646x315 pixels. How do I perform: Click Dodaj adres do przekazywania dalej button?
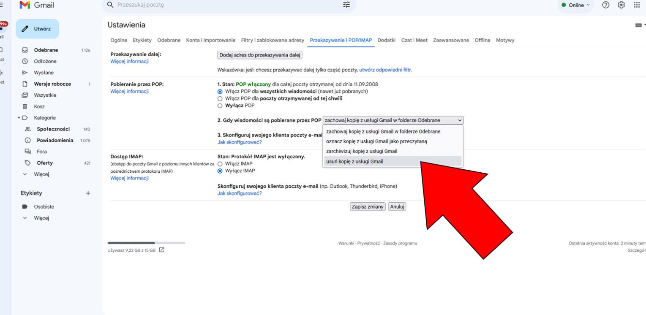(260, 54)
